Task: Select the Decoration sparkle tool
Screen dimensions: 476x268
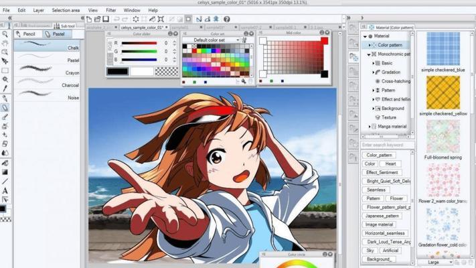Action: pyautogui.click(x=5, y=135)
